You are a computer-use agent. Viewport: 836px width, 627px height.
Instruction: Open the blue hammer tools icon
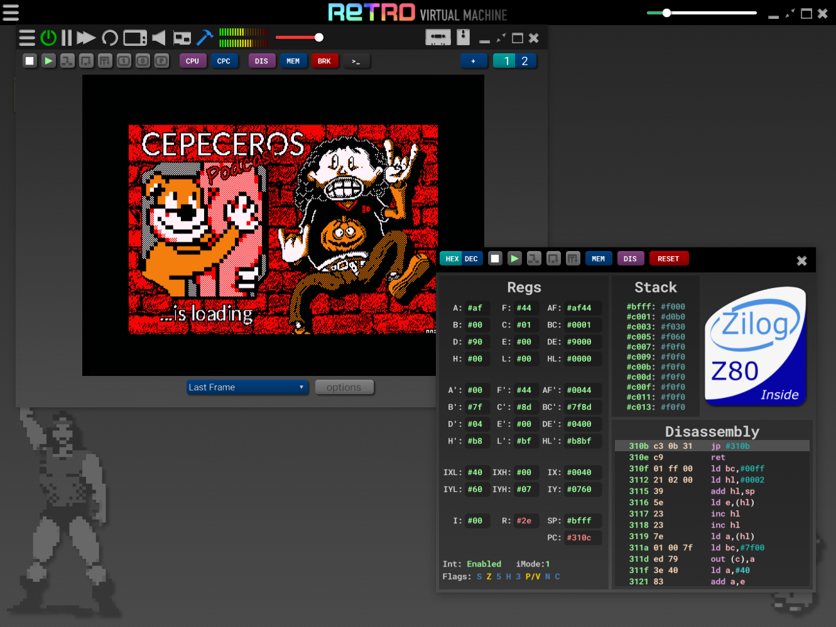205,38
